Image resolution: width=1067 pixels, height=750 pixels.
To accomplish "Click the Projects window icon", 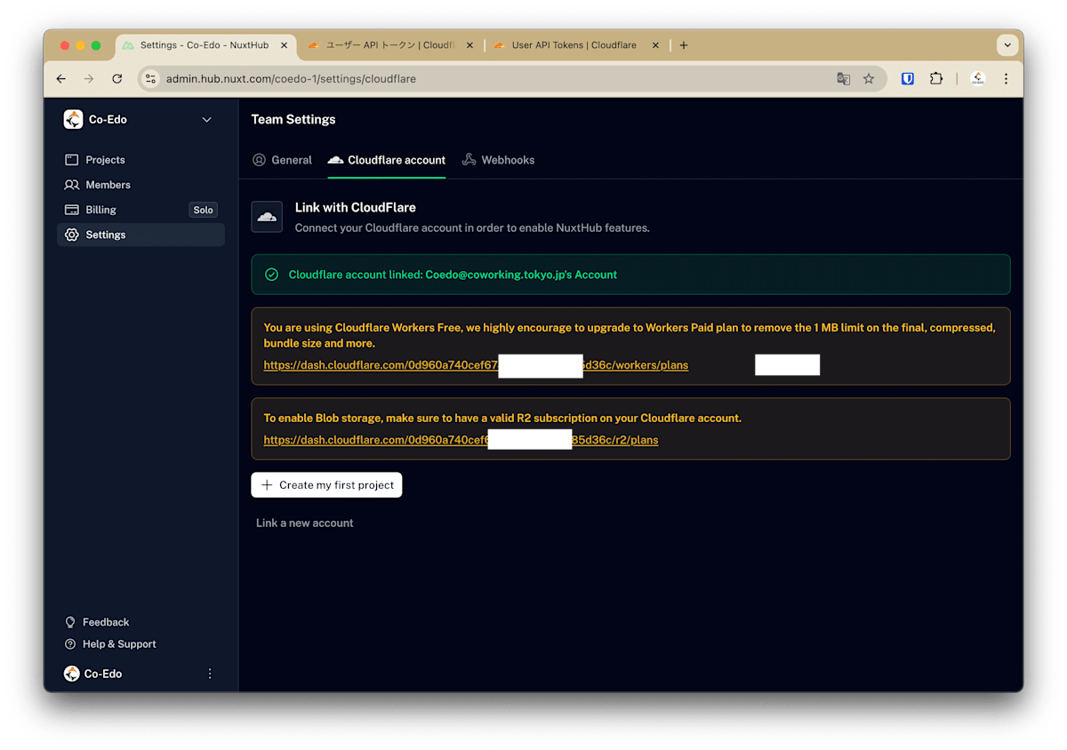I will tap(72, 160).
